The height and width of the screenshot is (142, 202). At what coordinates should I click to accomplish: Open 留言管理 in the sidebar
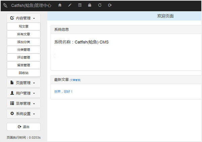[24, 65]
